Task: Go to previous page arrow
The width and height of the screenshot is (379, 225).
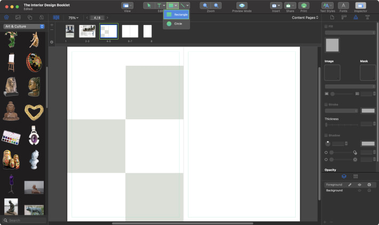Action: coord(87,18)
